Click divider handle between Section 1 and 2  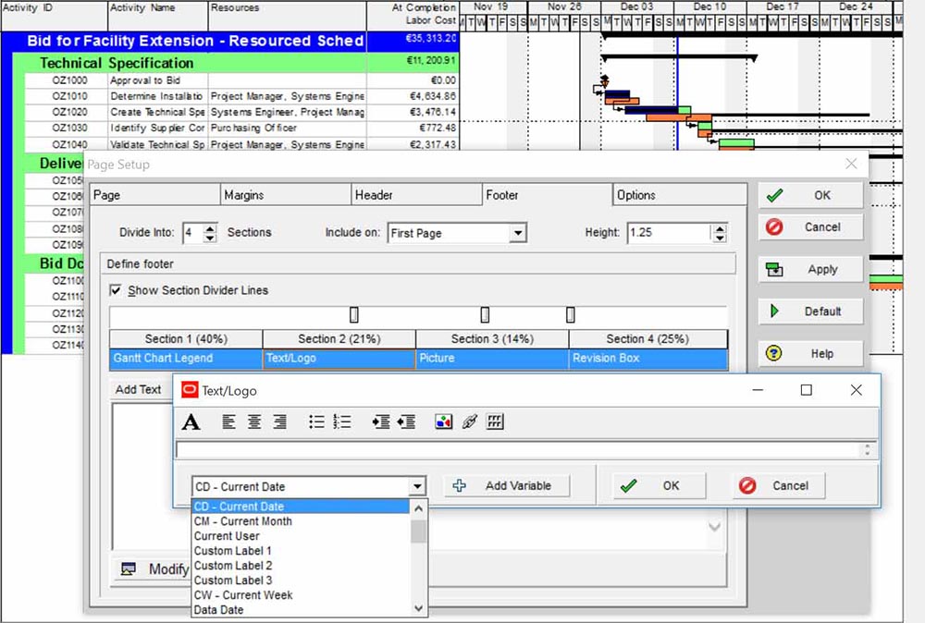(353, 315)
